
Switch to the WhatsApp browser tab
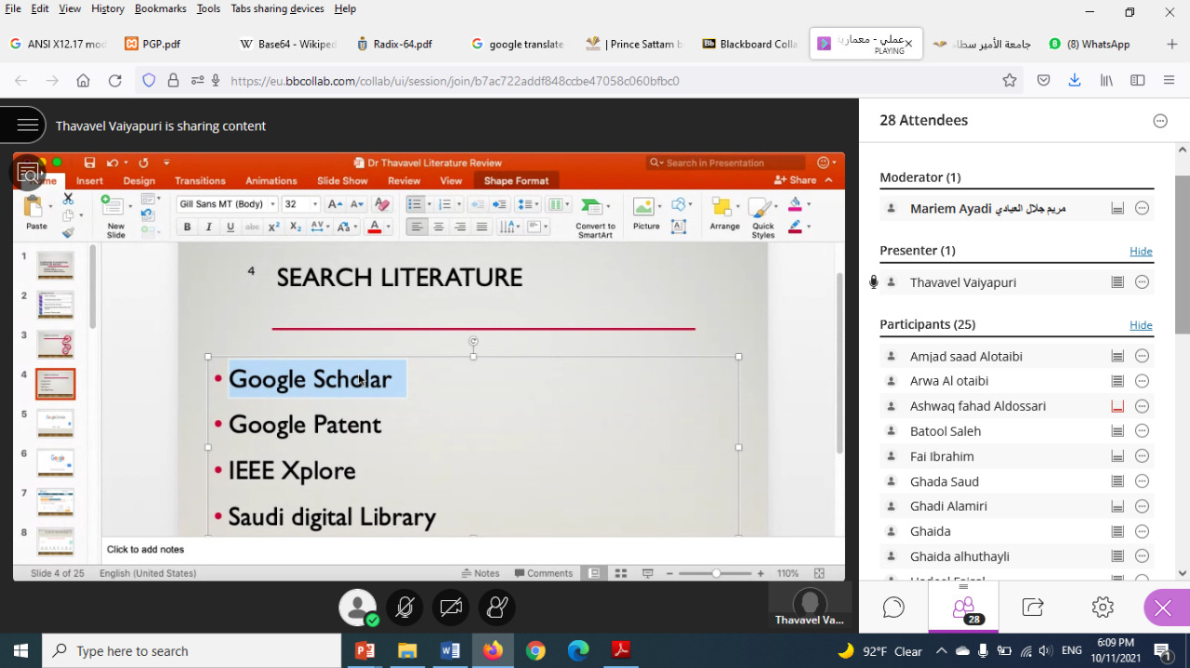(1090, 44)
